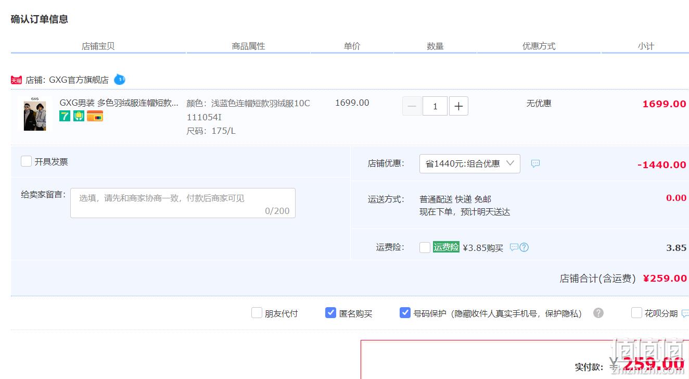Image resolution: width=689 pixels, height=379 pixels.
Task: Open the comment icon next to 店铺优惠 dropdown
Action: click(x=535, y=163)
